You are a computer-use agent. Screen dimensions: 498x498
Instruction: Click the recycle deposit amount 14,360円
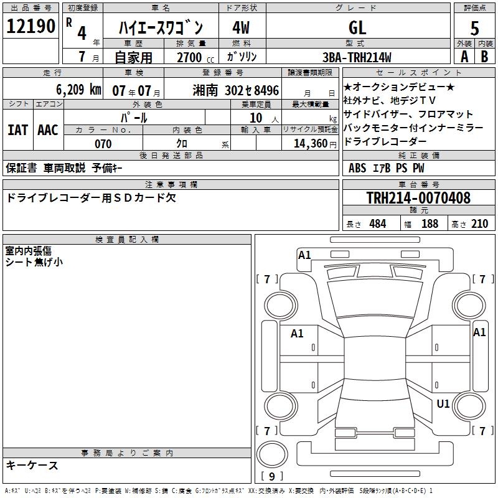tap(310, 144)
